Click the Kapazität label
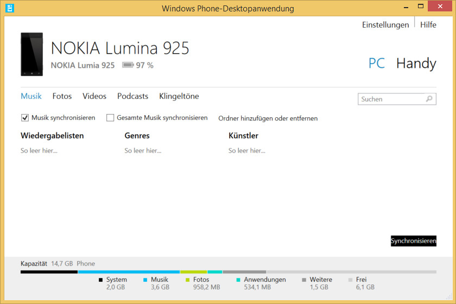Screen dimensions: 456x304 (x=34, y=264)
